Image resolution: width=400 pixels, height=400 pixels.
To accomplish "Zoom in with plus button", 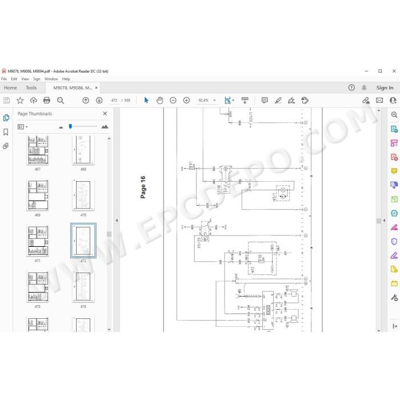I will [186, 101].
